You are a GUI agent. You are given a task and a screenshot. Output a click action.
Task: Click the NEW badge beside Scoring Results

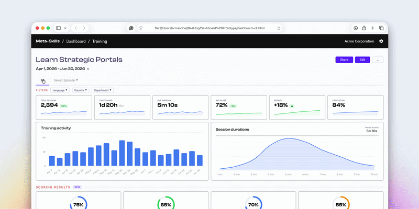click(x=77, y=187)
